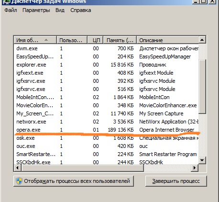Select the My_Screen_C... process row
219x202 pixels.
tap(106, 113)
